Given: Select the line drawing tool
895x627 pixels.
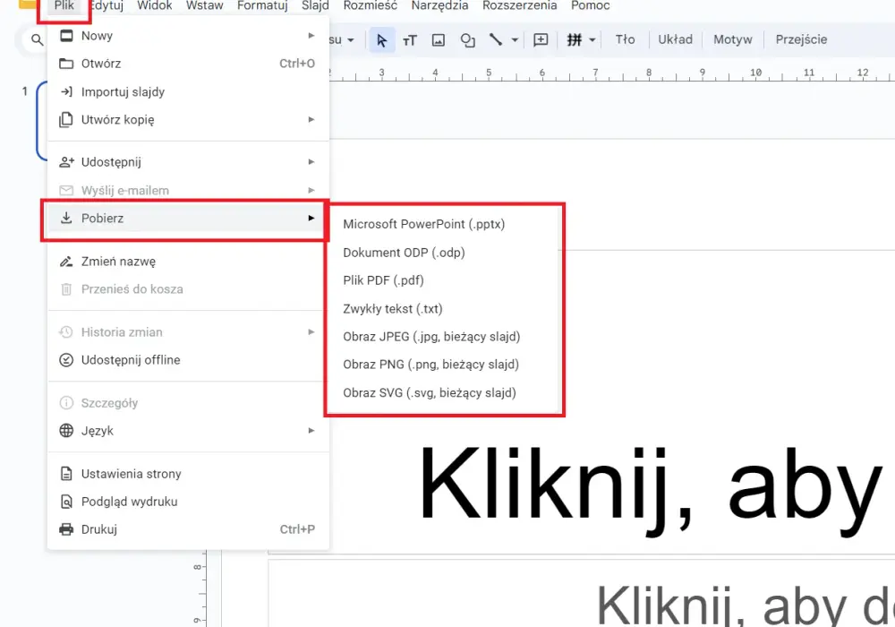Looking at the screenshot, I should click(x=496, y=39).
